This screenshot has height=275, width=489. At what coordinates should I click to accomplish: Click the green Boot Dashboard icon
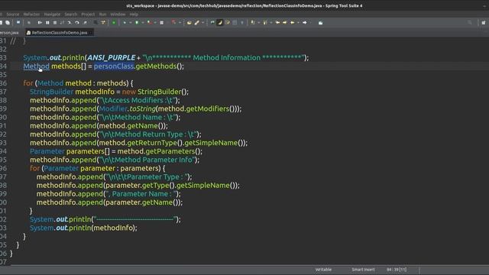click(114, 22)
